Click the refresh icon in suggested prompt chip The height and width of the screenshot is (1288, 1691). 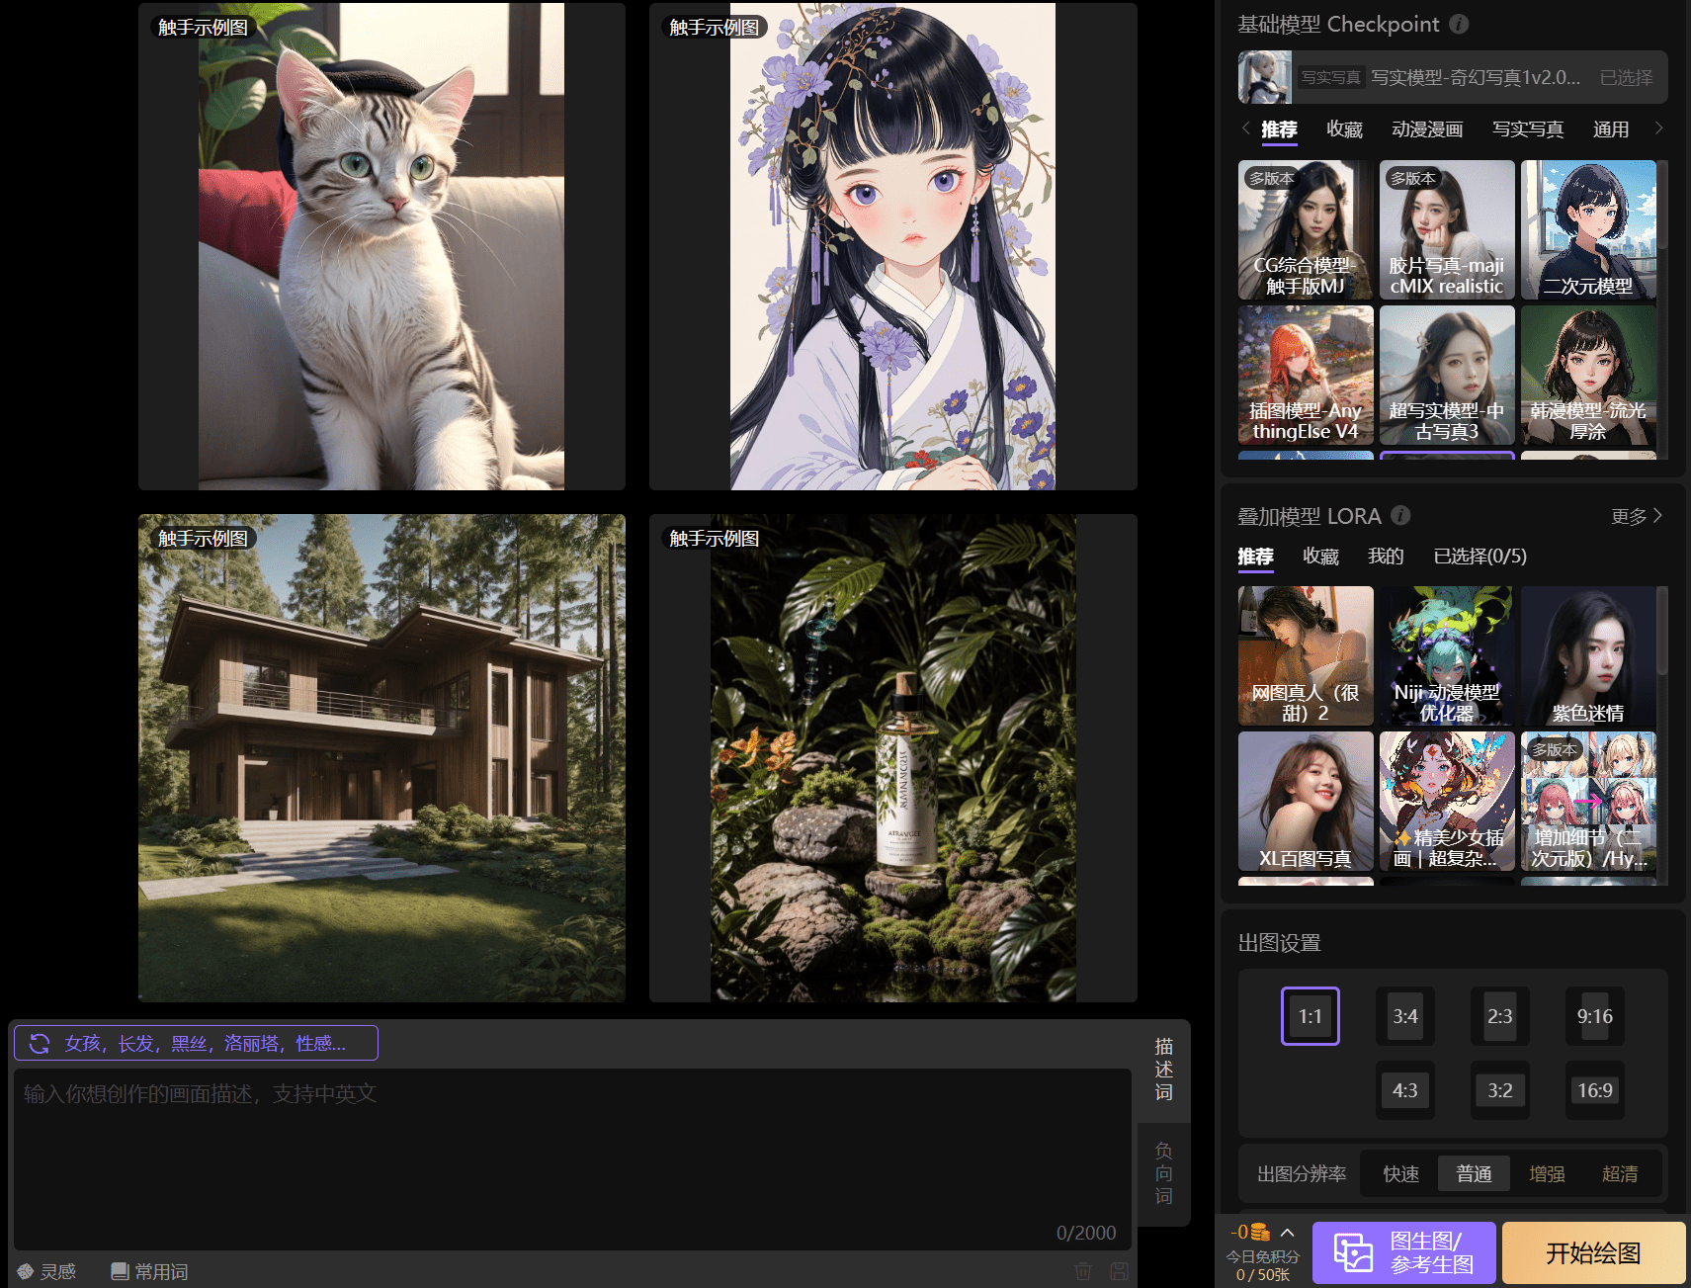(40, 1043)
